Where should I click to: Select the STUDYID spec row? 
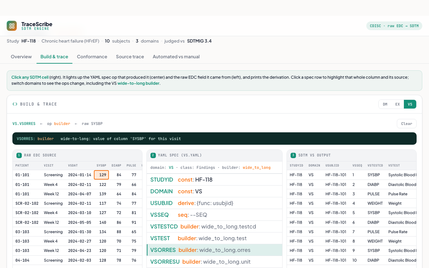pos(214,180)
